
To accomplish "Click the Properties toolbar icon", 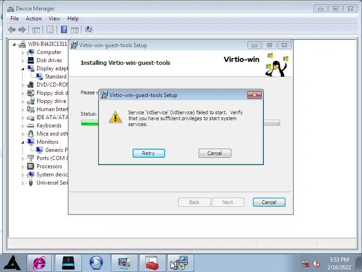I will (x=50, y=29).
